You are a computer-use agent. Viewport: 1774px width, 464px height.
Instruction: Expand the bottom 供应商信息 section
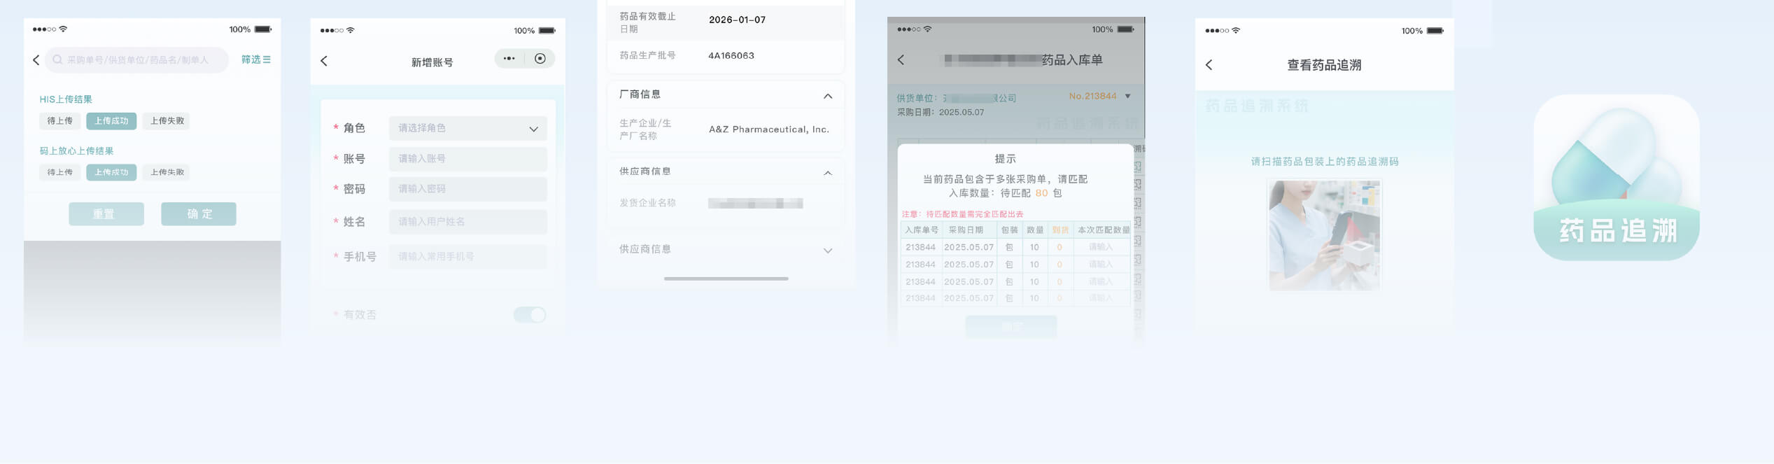(828, 251)
